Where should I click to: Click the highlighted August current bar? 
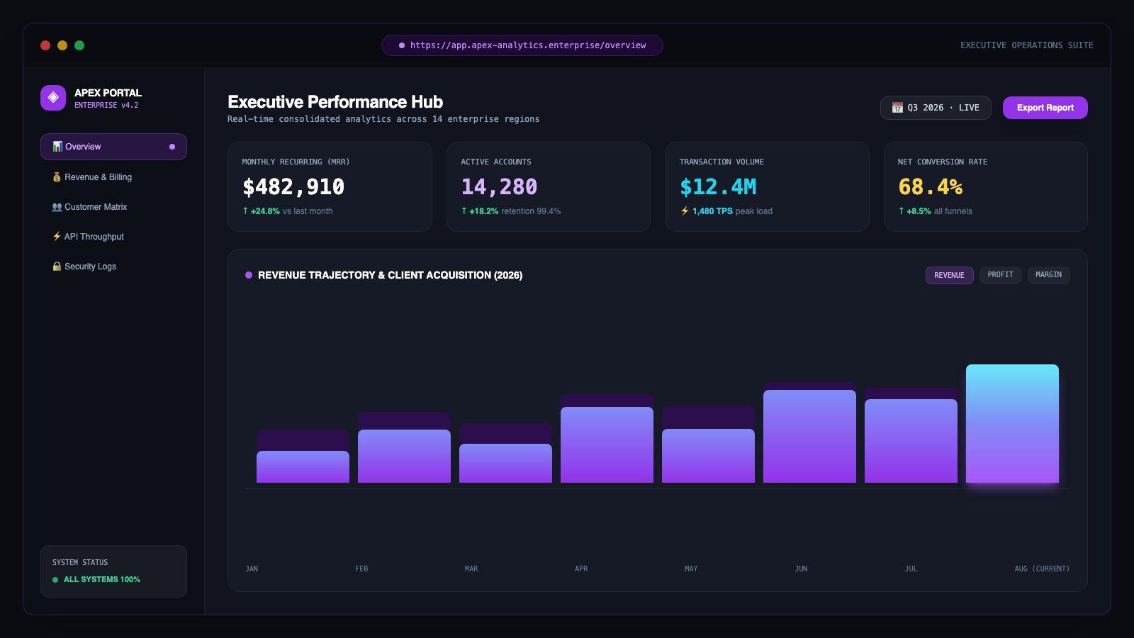(1012, 424)
